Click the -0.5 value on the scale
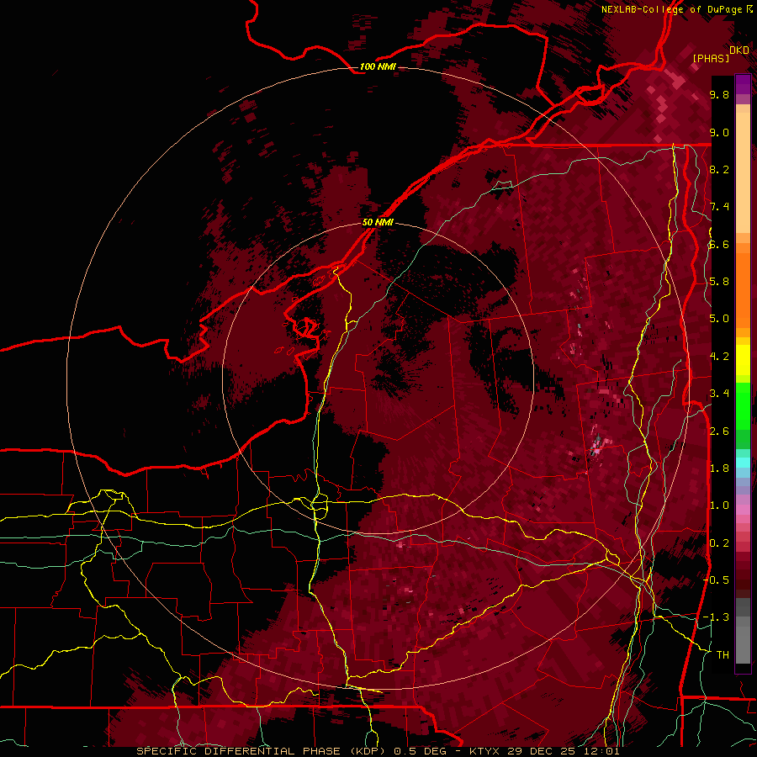Image resolution: width=757 pixels, height=757 pixels. click(716, 580)
